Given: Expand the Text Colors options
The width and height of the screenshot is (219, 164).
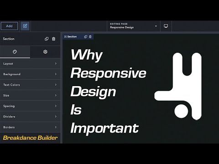Looking at the screenshot, I should click(30, 85).
